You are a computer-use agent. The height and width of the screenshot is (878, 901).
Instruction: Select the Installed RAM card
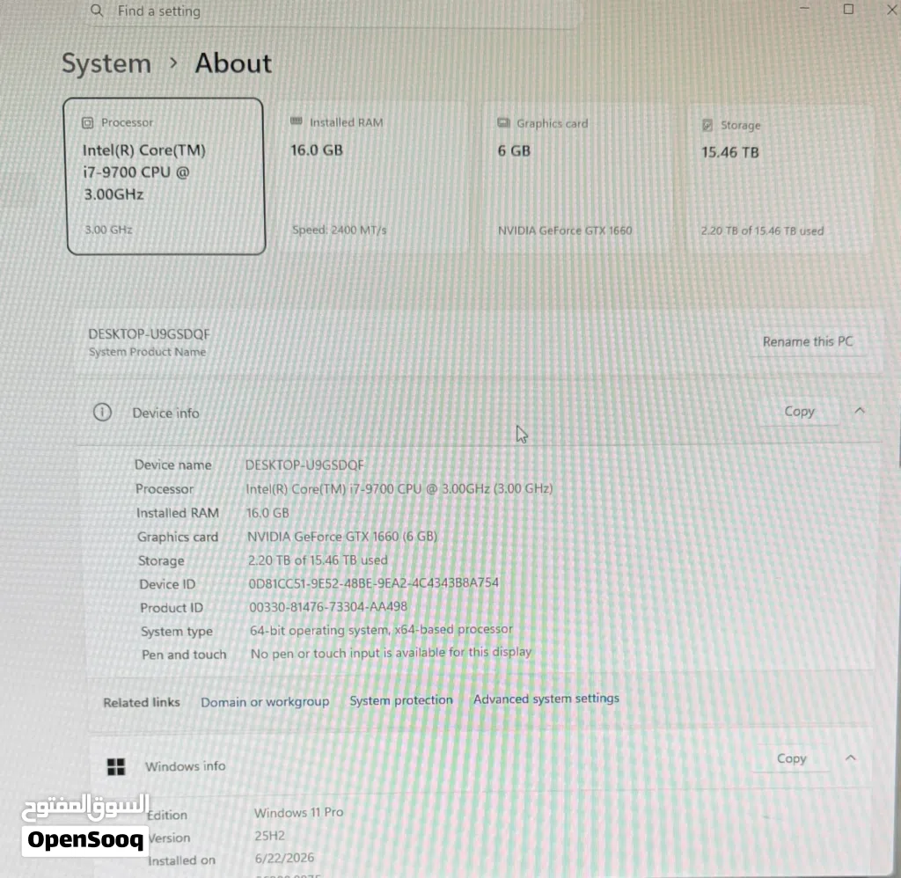(x=372, y=178)
